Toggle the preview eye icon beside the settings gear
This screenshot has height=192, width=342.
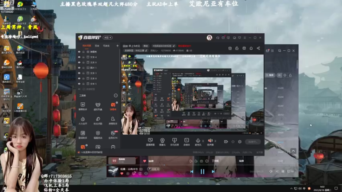point(233,142)
